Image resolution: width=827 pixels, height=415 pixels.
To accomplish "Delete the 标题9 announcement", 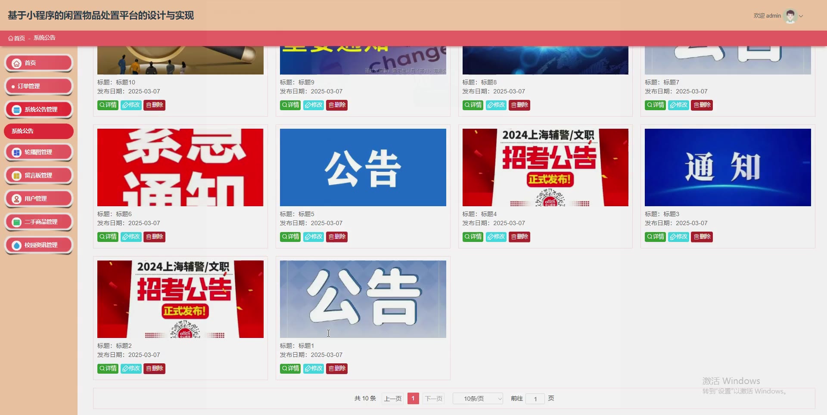I will point(337,105).
